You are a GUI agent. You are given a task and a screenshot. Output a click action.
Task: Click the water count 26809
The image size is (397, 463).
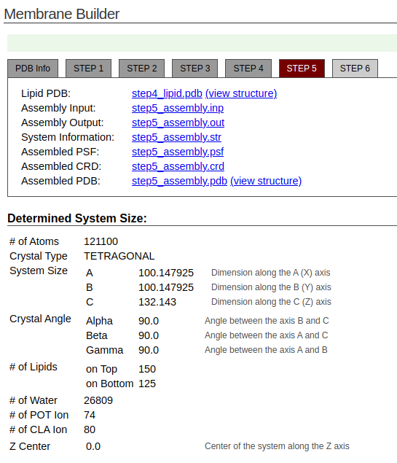point(98,400)
